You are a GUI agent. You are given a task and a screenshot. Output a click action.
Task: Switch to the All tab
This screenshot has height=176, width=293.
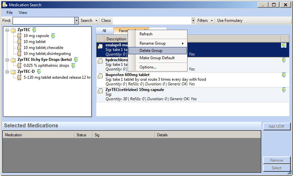104,31
